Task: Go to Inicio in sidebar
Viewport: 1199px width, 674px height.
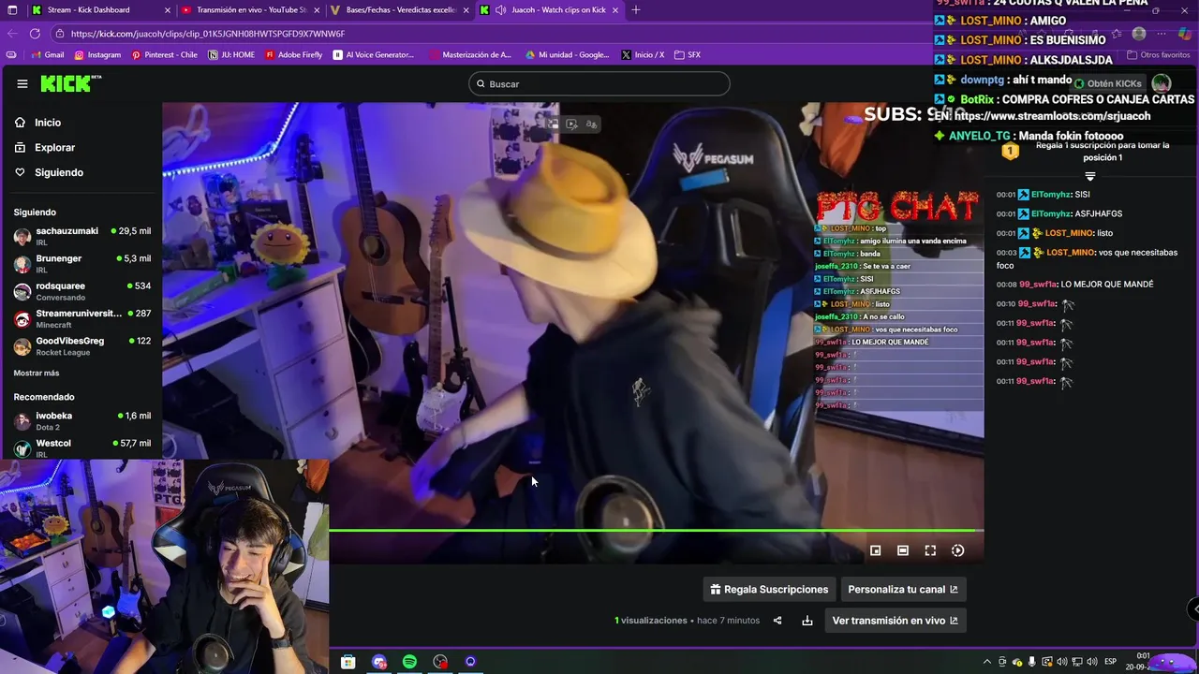Action: coord(37,123)
